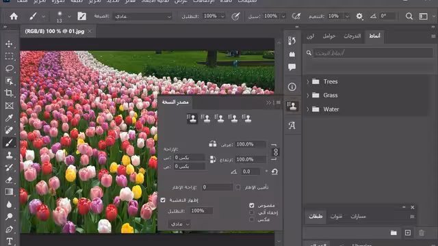
Task: Open the smoothing 10% dropdown
Action: point(347,16)
